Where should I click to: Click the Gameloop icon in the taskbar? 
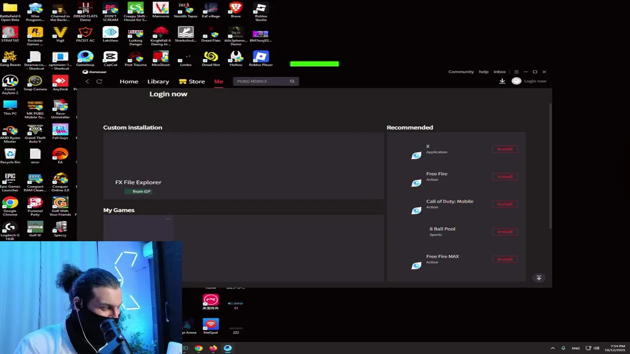(227, 348)
